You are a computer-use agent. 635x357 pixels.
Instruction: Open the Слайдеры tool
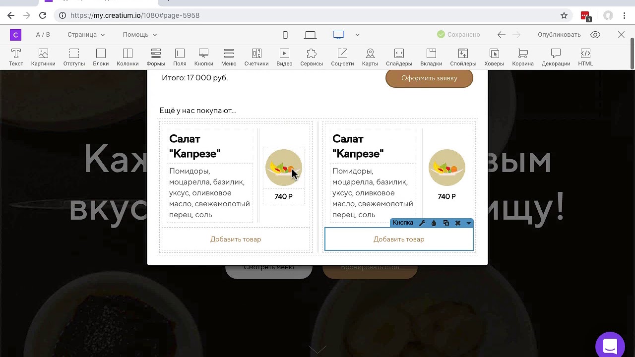(x=399, y=57)
